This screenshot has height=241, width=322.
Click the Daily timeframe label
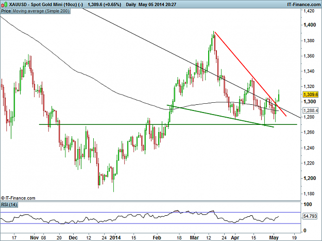click(131, 4)
